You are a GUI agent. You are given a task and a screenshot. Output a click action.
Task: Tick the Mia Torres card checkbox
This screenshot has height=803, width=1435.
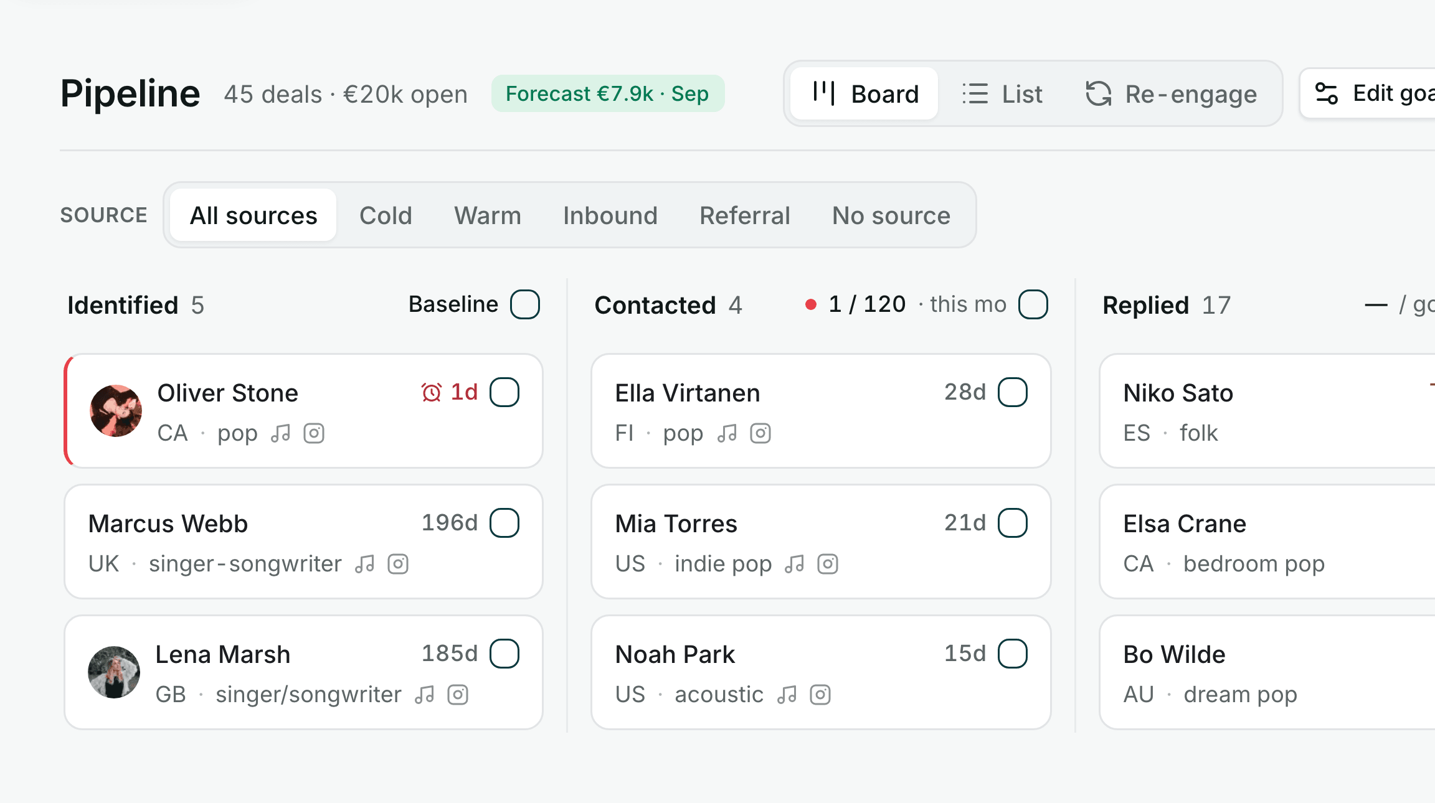(x=1013, y=523)
